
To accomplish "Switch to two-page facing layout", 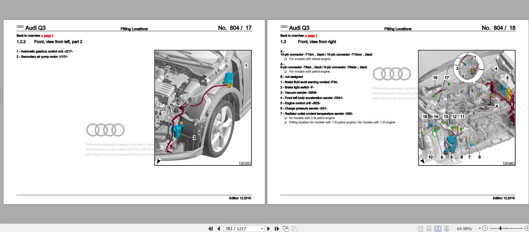I will [438, 229].
